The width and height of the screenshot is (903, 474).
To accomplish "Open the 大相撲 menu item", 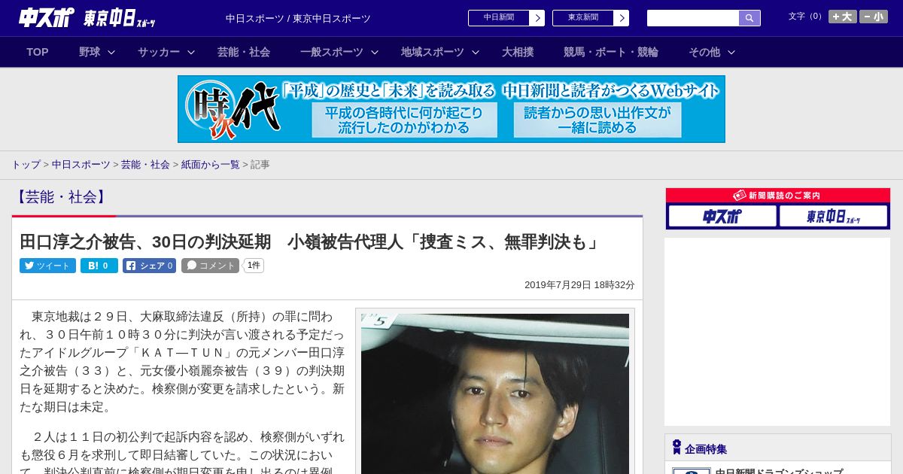I will coord(518,52).
